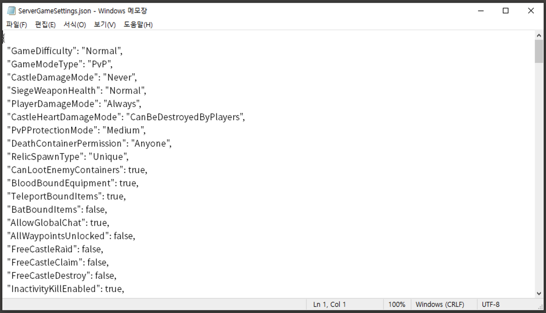Click the Windows (CRLF) status entry

440,305
